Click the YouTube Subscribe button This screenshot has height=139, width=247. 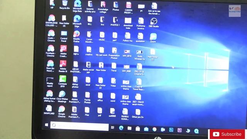pyautogui.click(x=227, y=134)
